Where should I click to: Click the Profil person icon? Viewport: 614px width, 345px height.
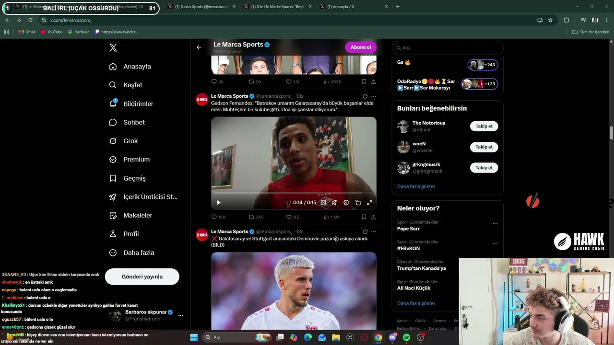pos(113,234)
